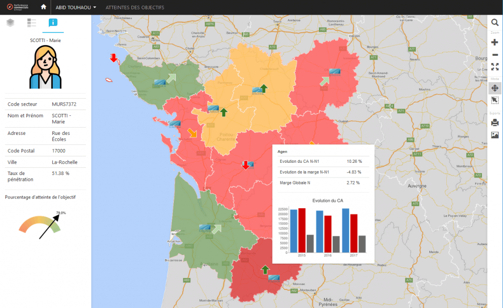Open ATTEINTES DES OBJECTIFS menu

pos(135,7)
